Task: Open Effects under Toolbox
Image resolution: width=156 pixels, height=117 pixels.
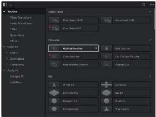Action: click(x=14, y=41)
